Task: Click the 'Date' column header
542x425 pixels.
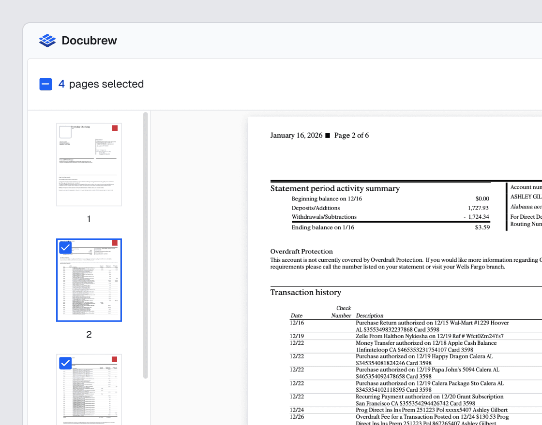Action: 297,316
